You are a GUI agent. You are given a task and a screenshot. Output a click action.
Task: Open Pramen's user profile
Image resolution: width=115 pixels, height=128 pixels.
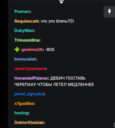[22, 11]
